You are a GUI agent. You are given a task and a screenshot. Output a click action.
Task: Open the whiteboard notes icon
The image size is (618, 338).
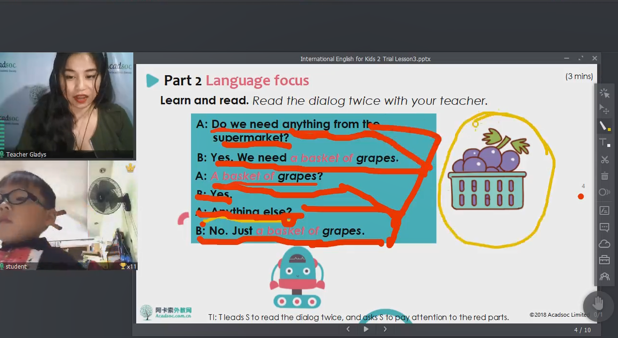(604, 210)
